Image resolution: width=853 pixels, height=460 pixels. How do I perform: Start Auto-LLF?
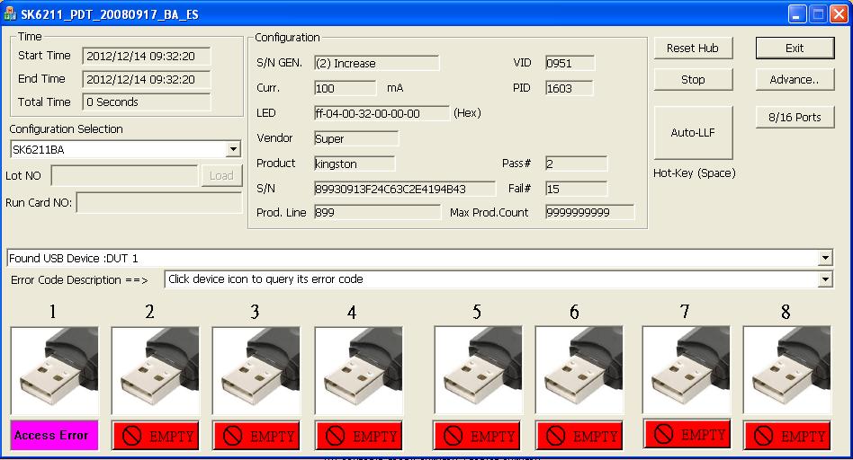tap(693, 132)
